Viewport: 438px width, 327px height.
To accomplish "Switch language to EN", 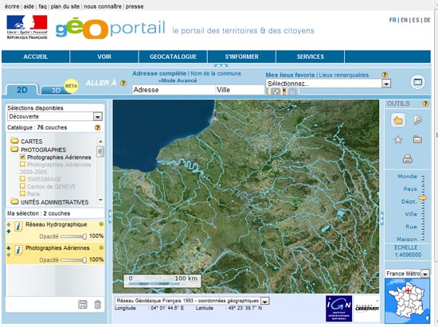I will 404,20.
